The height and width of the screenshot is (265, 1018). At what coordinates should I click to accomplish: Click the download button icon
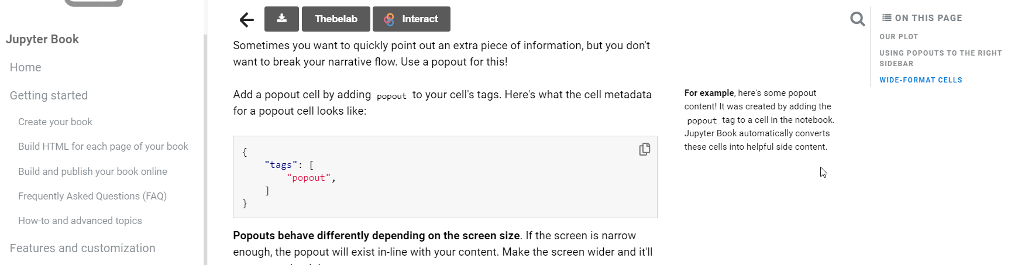coord(281,19)
